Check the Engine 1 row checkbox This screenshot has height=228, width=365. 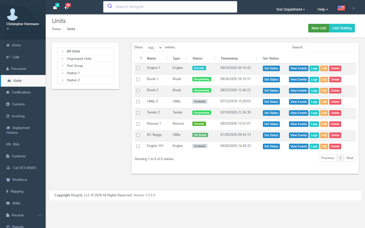tap(138, 68)
